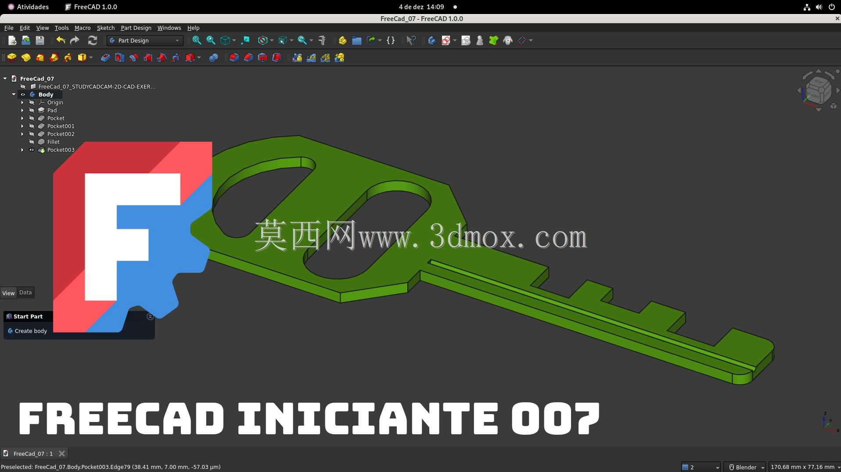Open the Part Design workbench dropdown
The height and width of the screenshot is (472, 841).
pos(145,40)
